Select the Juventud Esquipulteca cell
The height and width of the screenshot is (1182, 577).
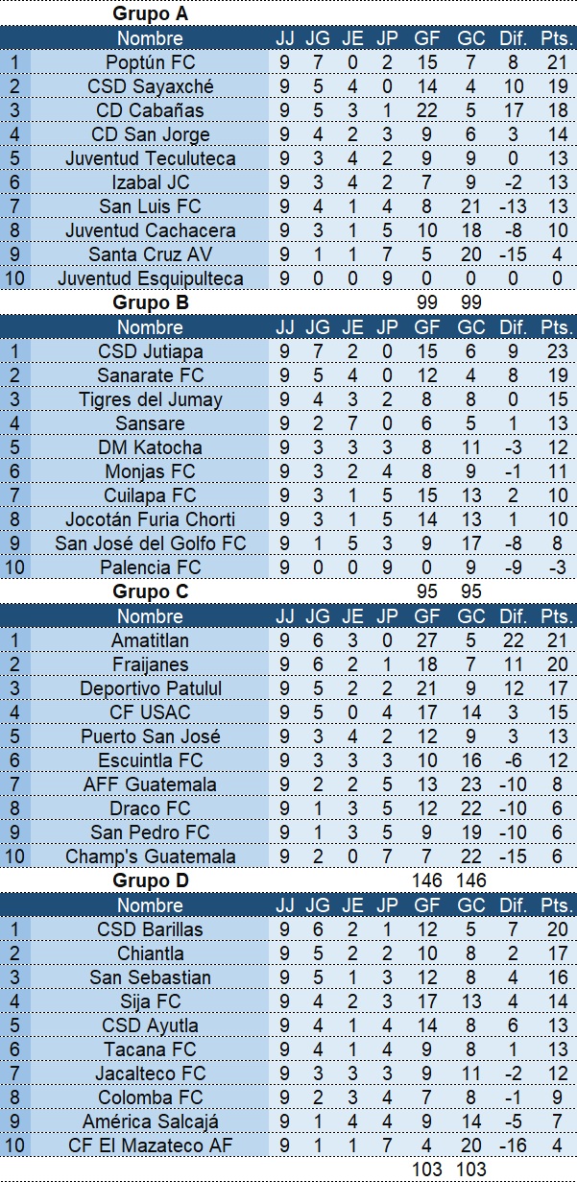click(150, 278)
